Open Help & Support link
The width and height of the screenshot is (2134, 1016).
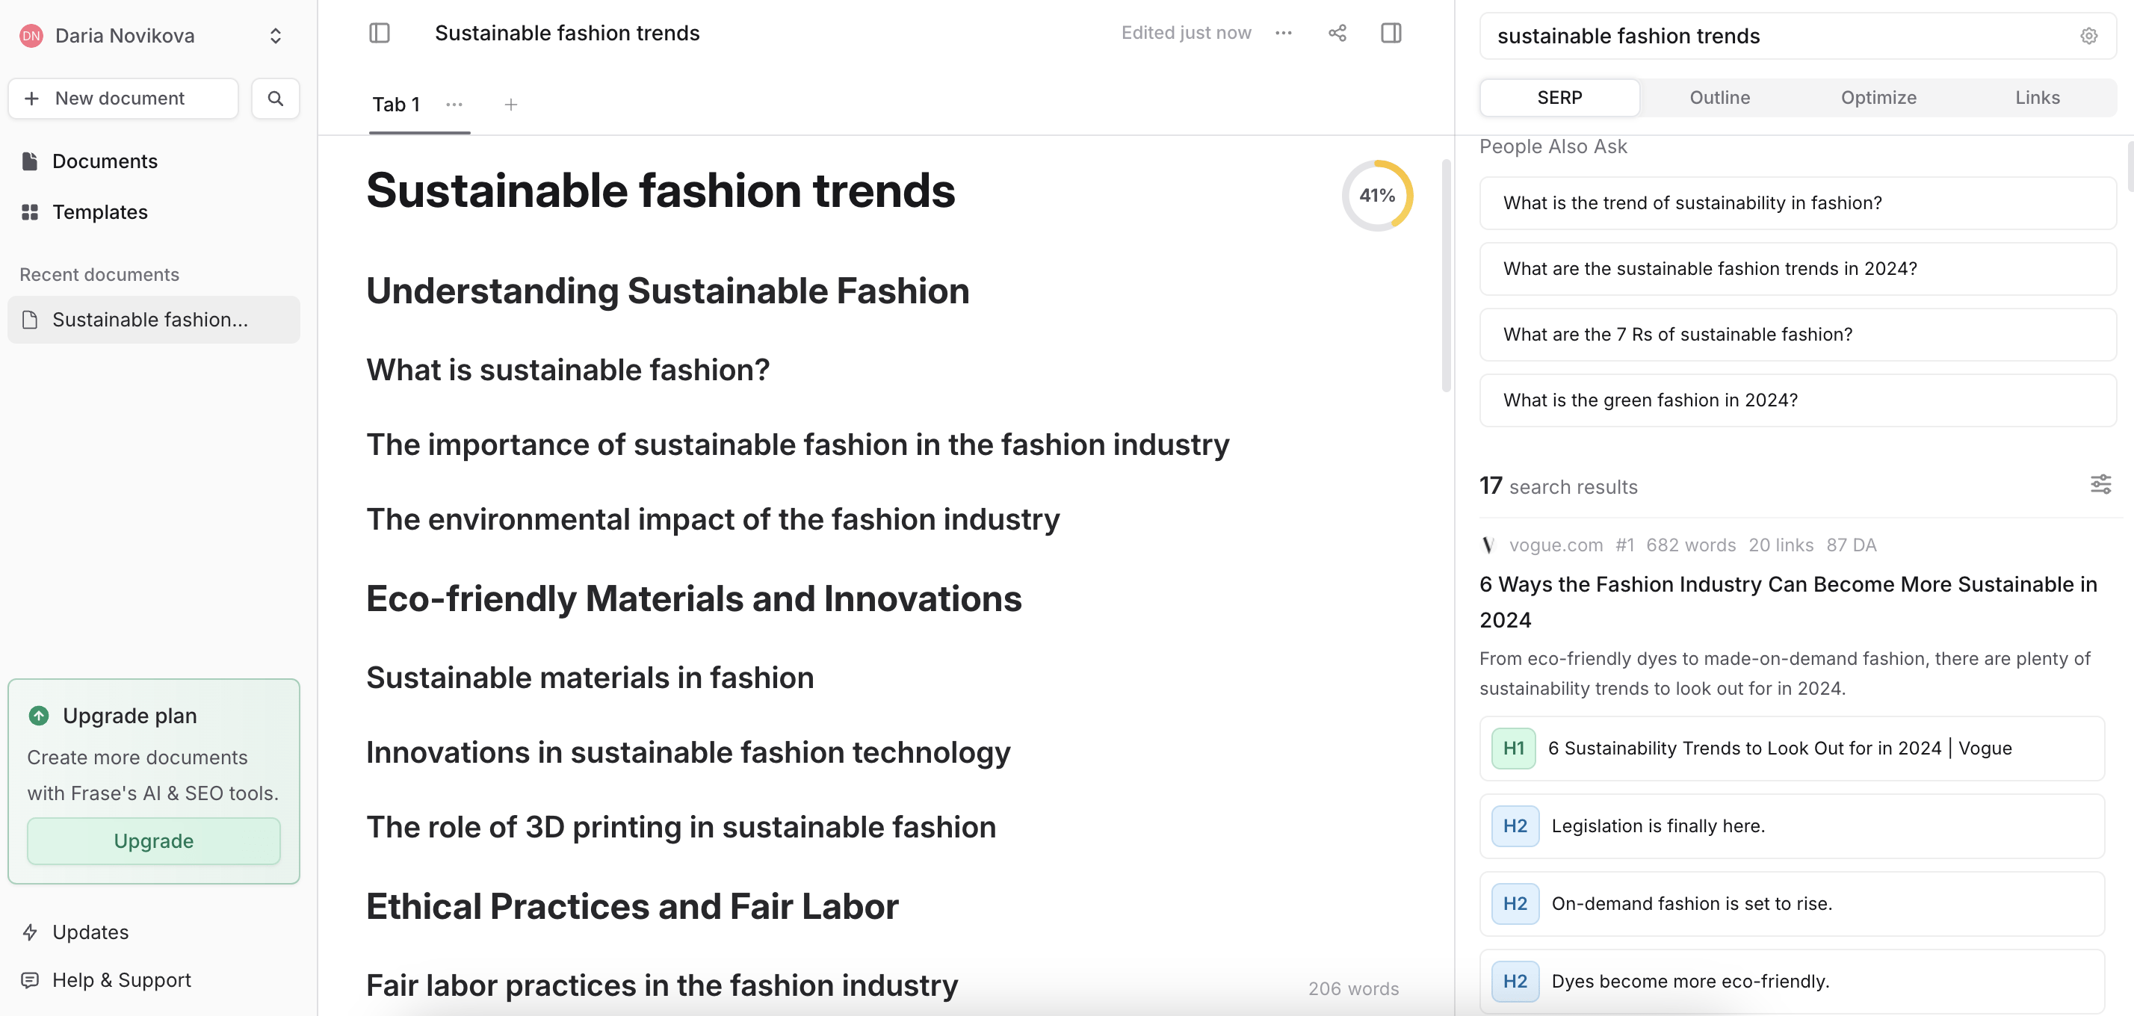tap(121, 980)
